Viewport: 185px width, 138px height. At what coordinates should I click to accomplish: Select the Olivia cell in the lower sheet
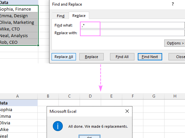[x=19, y=123]
